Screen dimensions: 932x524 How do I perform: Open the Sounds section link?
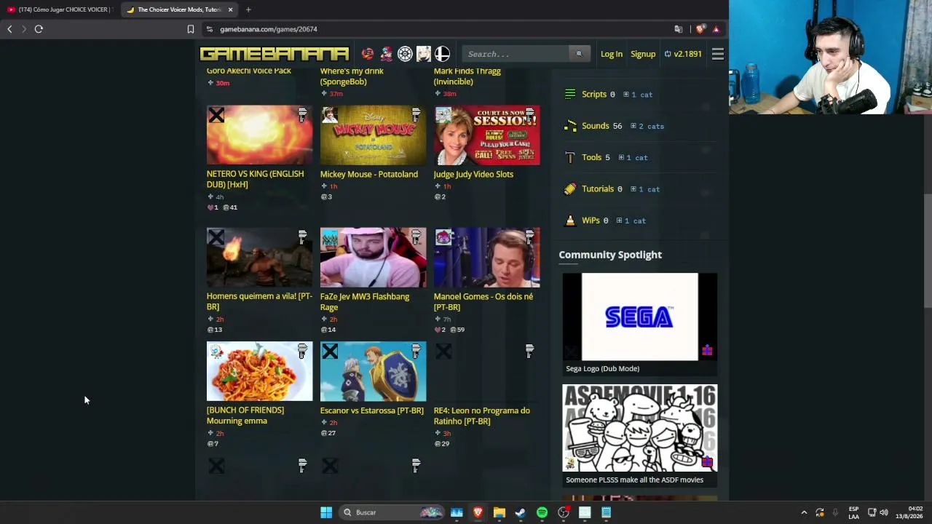(595, 126)
